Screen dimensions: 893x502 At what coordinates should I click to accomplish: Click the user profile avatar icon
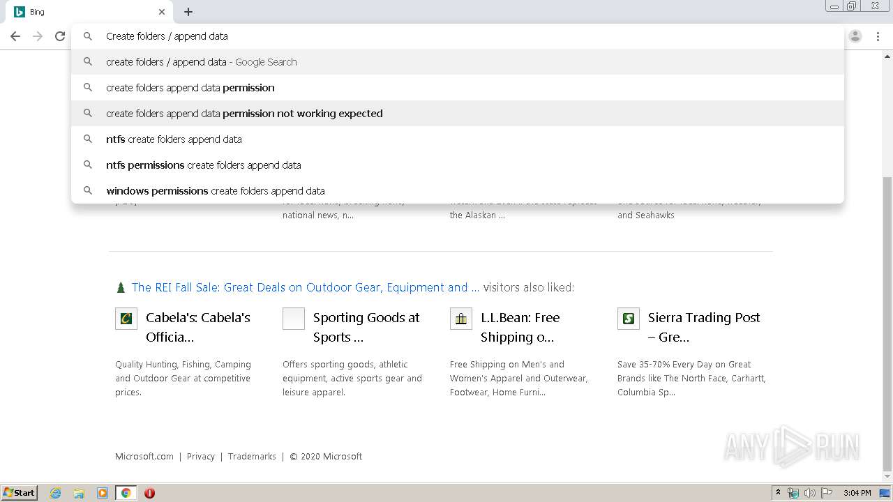click(855, 36)
